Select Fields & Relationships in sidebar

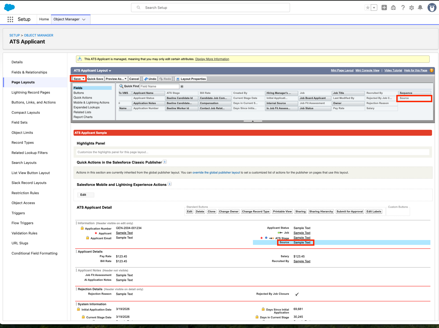pos(29,72)
